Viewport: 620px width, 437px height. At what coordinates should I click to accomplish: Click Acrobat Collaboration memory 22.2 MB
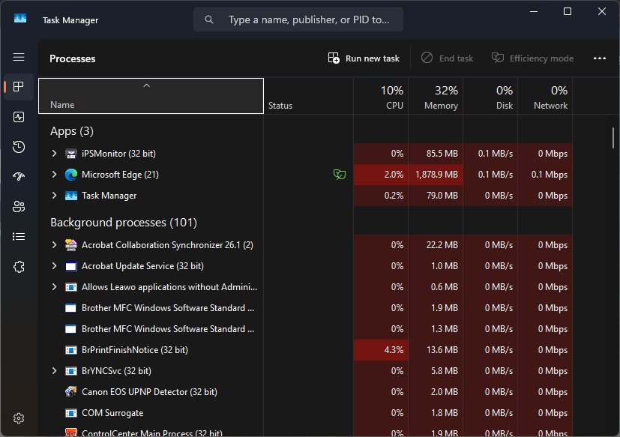pos(442,245)
